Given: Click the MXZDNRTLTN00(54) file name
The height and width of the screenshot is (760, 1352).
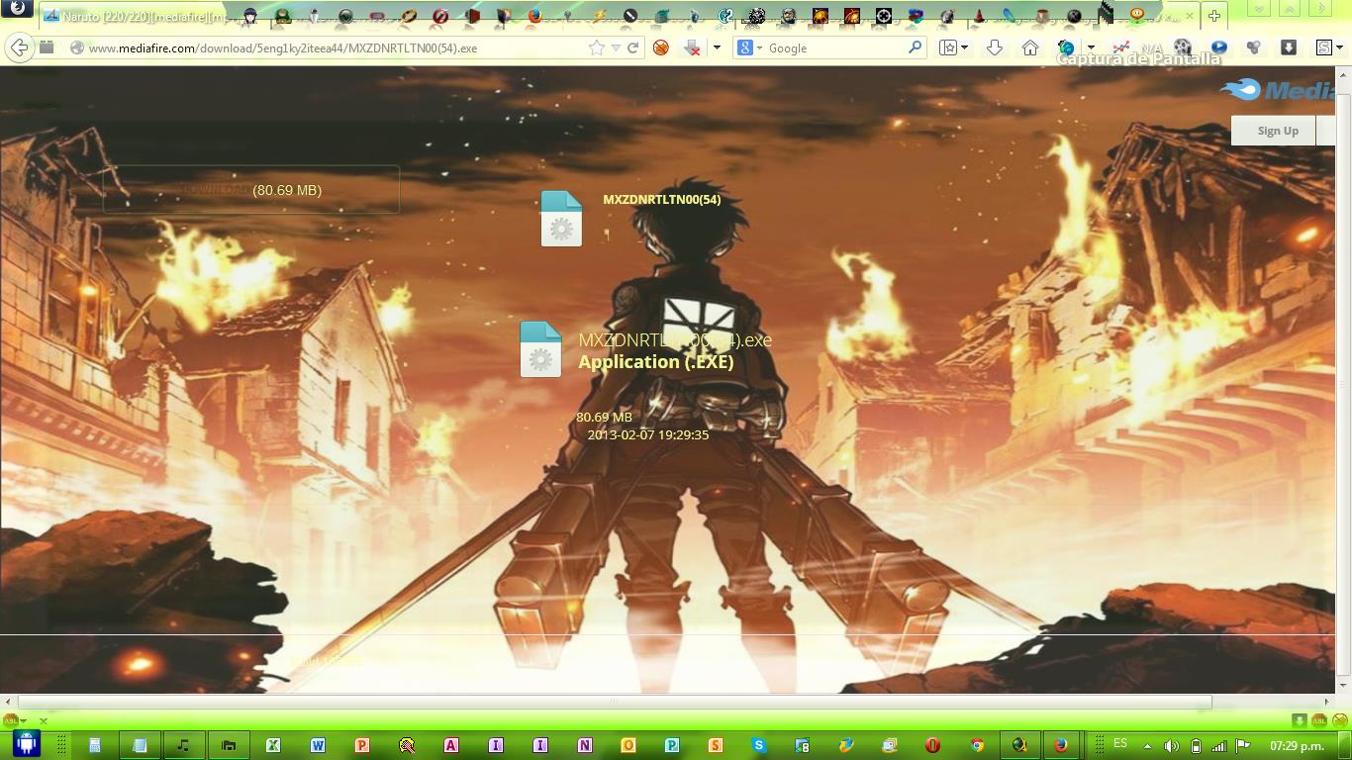Looking at the screenshot, I should click(x=661, y=199).
